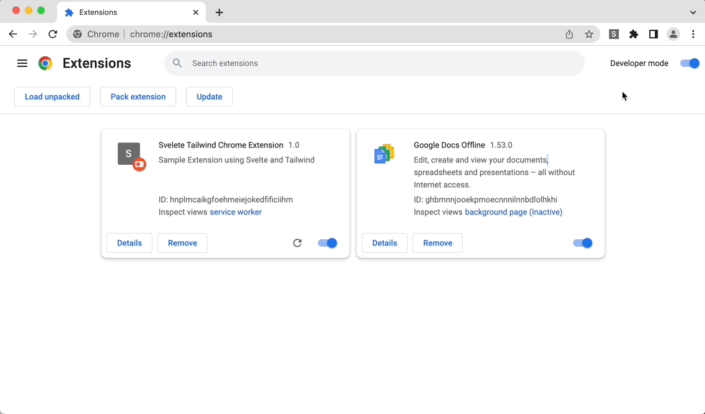Open the Extensions puzzle icon menu
The height and width of the screenshot is (414, 705).
[x=633, y=34]
